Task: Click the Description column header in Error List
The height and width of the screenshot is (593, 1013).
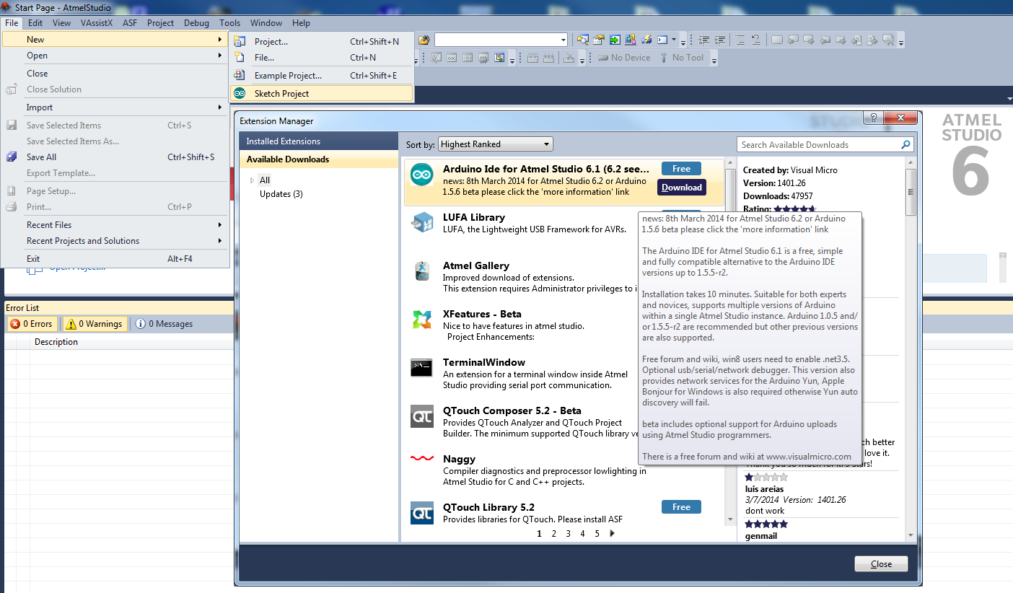Action: 56,342
